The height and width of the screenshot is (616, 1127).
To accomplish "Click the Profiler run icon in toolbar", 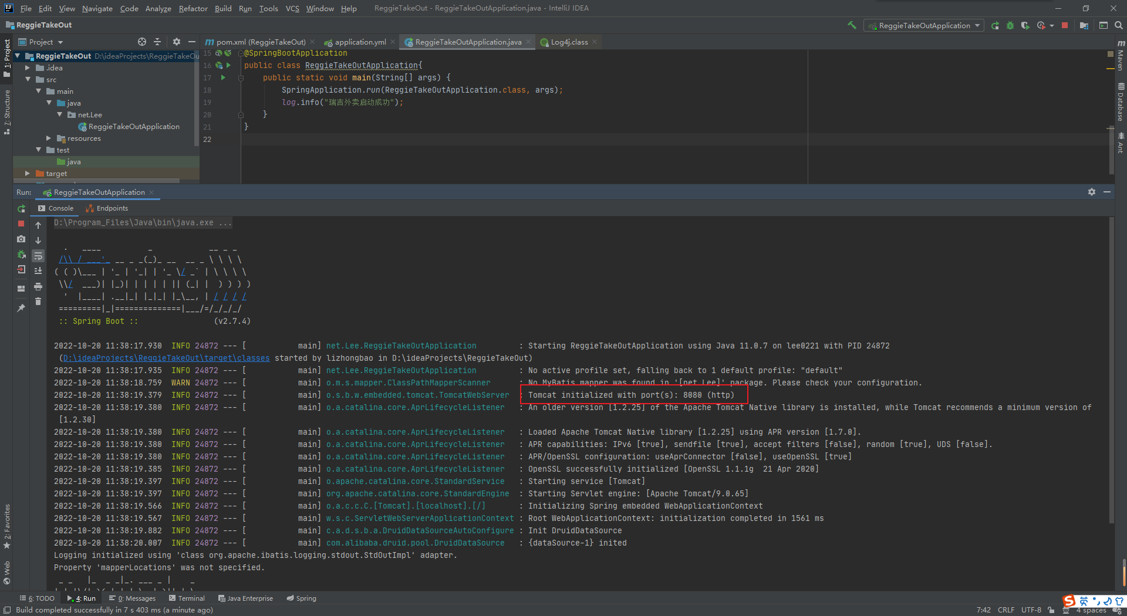I will coord(1041,25).
